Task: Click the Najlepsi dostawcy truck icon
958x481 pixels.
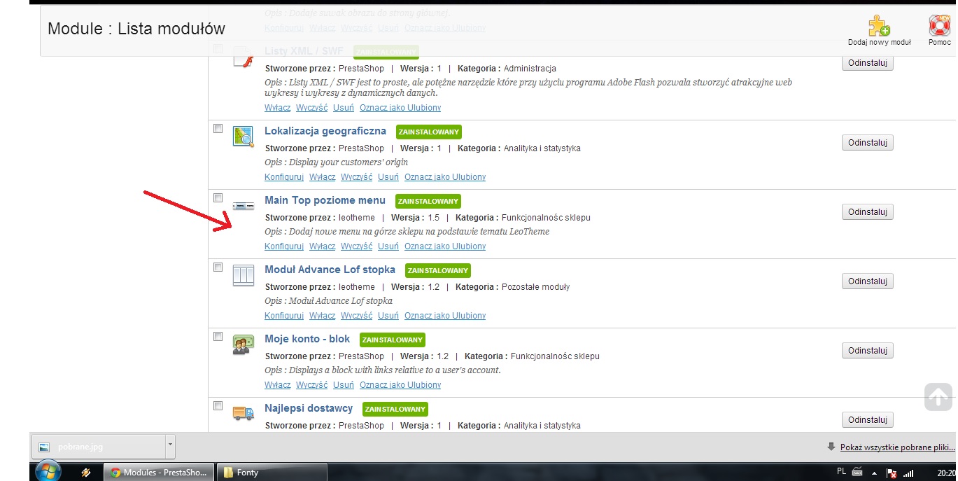Action: pos(243,413)
